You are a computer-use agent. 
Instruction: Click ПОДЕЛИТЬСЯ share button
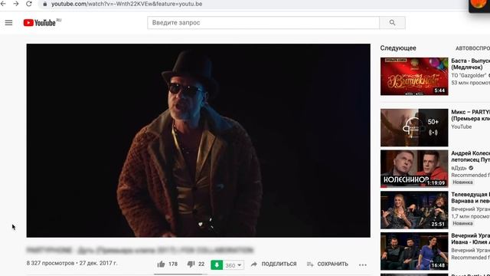pos(274,264)
